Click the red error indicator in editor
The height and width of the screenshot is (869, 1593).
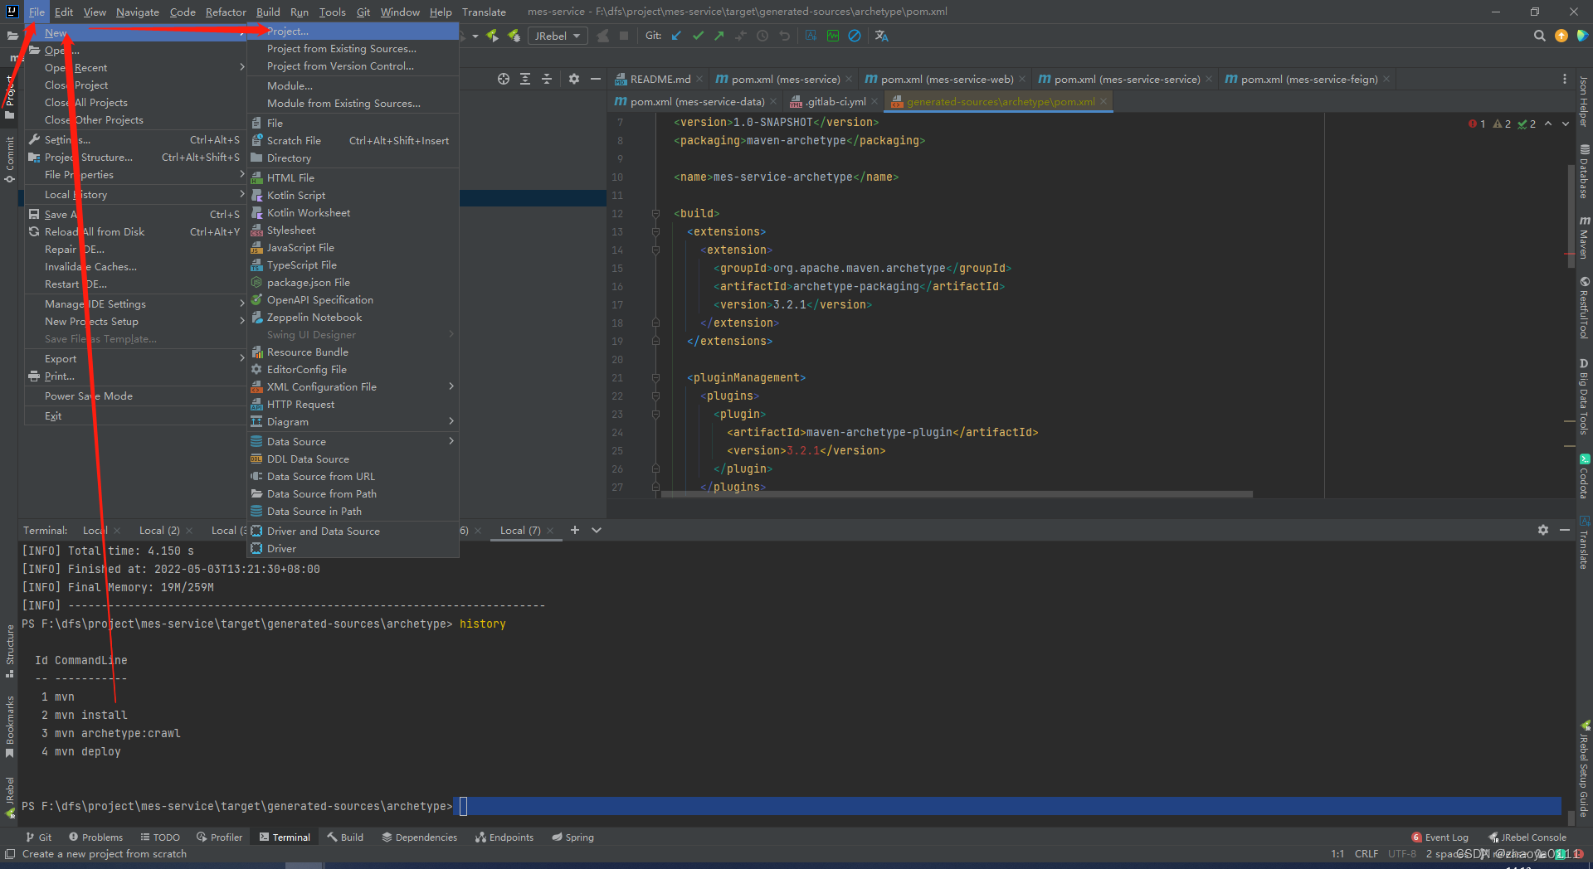pyautogui.click(x=1477, y=124)
